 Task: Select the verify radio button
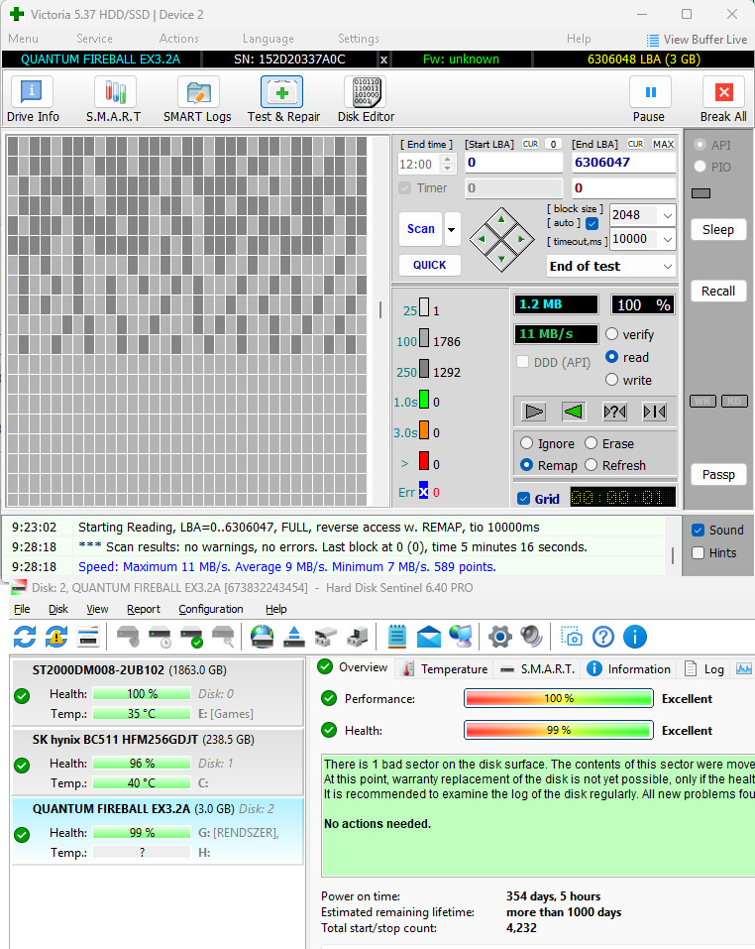tap(611, 334)
